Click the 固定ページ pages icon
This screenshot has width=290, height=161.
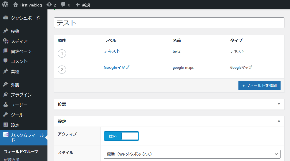[6, 51]
